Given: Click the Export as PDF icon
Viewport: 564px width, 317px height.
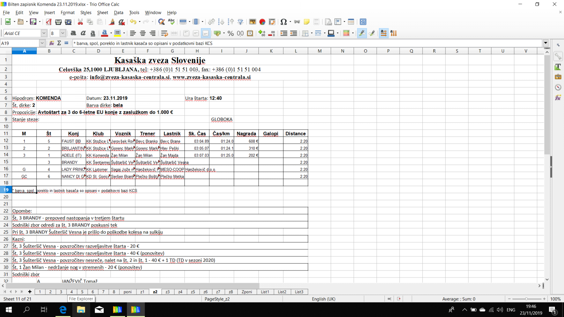Looking at the screenshot, I should click(x=49, y=22).
